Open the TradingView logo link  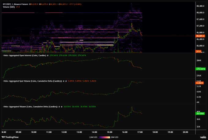(10, 137)
